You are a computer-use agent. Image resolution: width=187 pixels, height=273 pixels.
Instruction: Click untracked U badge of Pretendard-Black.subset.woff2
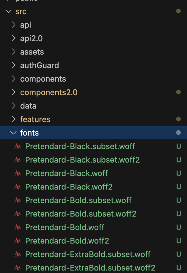coord(179,160)
